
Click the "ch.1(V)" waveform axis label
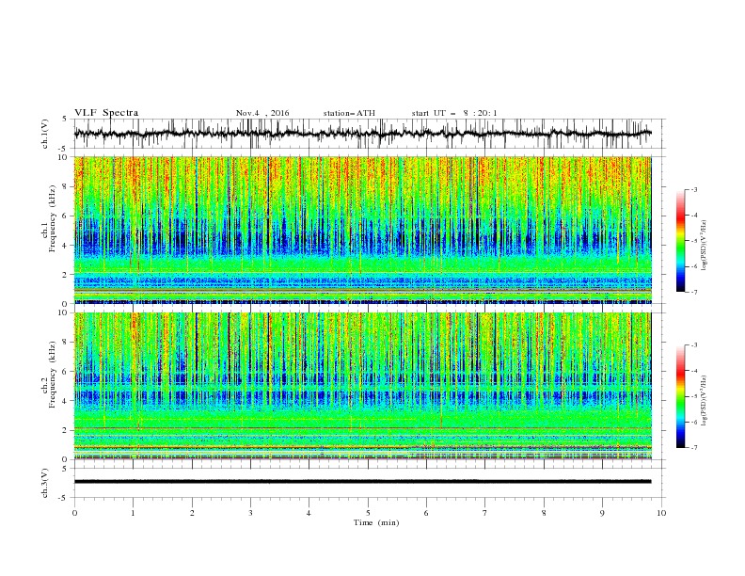click(45, 134)
